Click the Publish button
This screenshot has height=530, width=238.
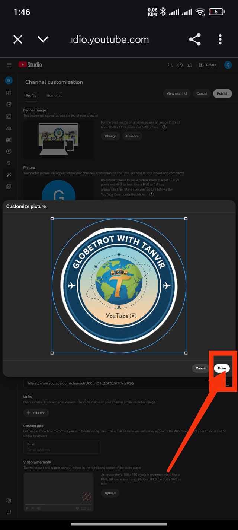coord(222,94)
